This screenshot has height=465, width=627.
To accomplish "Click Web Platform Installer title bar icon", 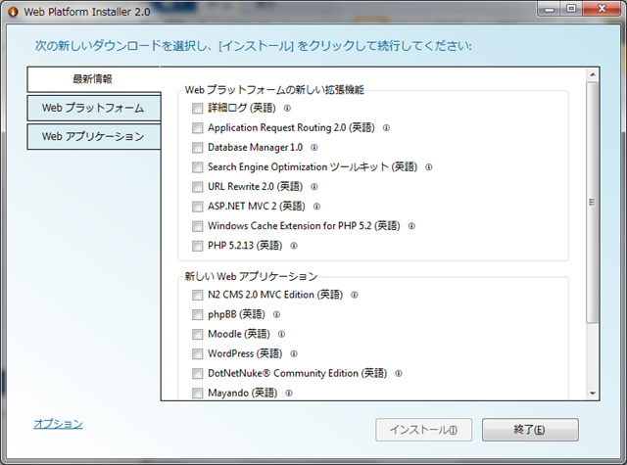I will pyautogui.click(x=13, y=12).
